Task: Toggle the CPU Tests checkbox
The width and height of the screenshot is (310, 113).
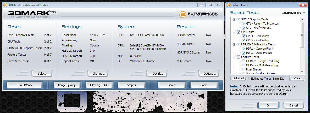Action: click(239, 32)
